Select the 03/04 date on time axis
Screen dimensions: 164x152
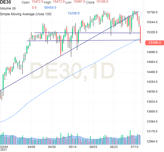point(4,147)
